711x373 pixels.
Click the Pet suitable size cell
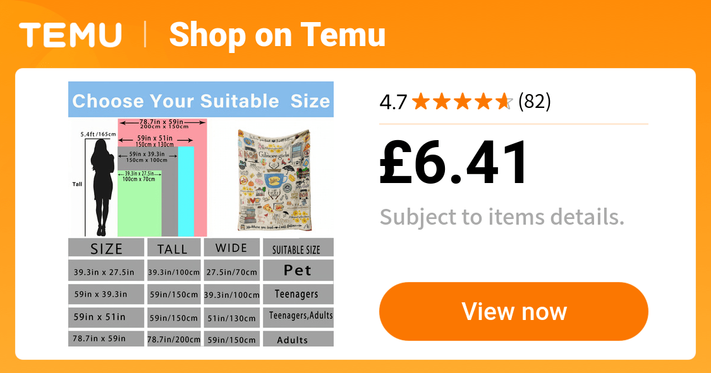tap(298, 270)
